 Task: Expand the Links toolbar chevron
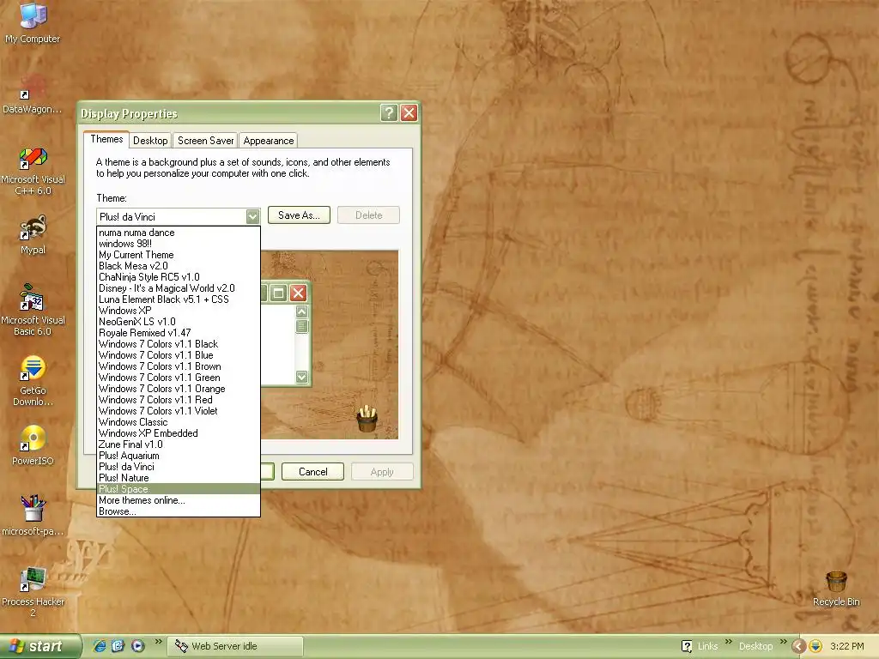click(x=728, y=642)
